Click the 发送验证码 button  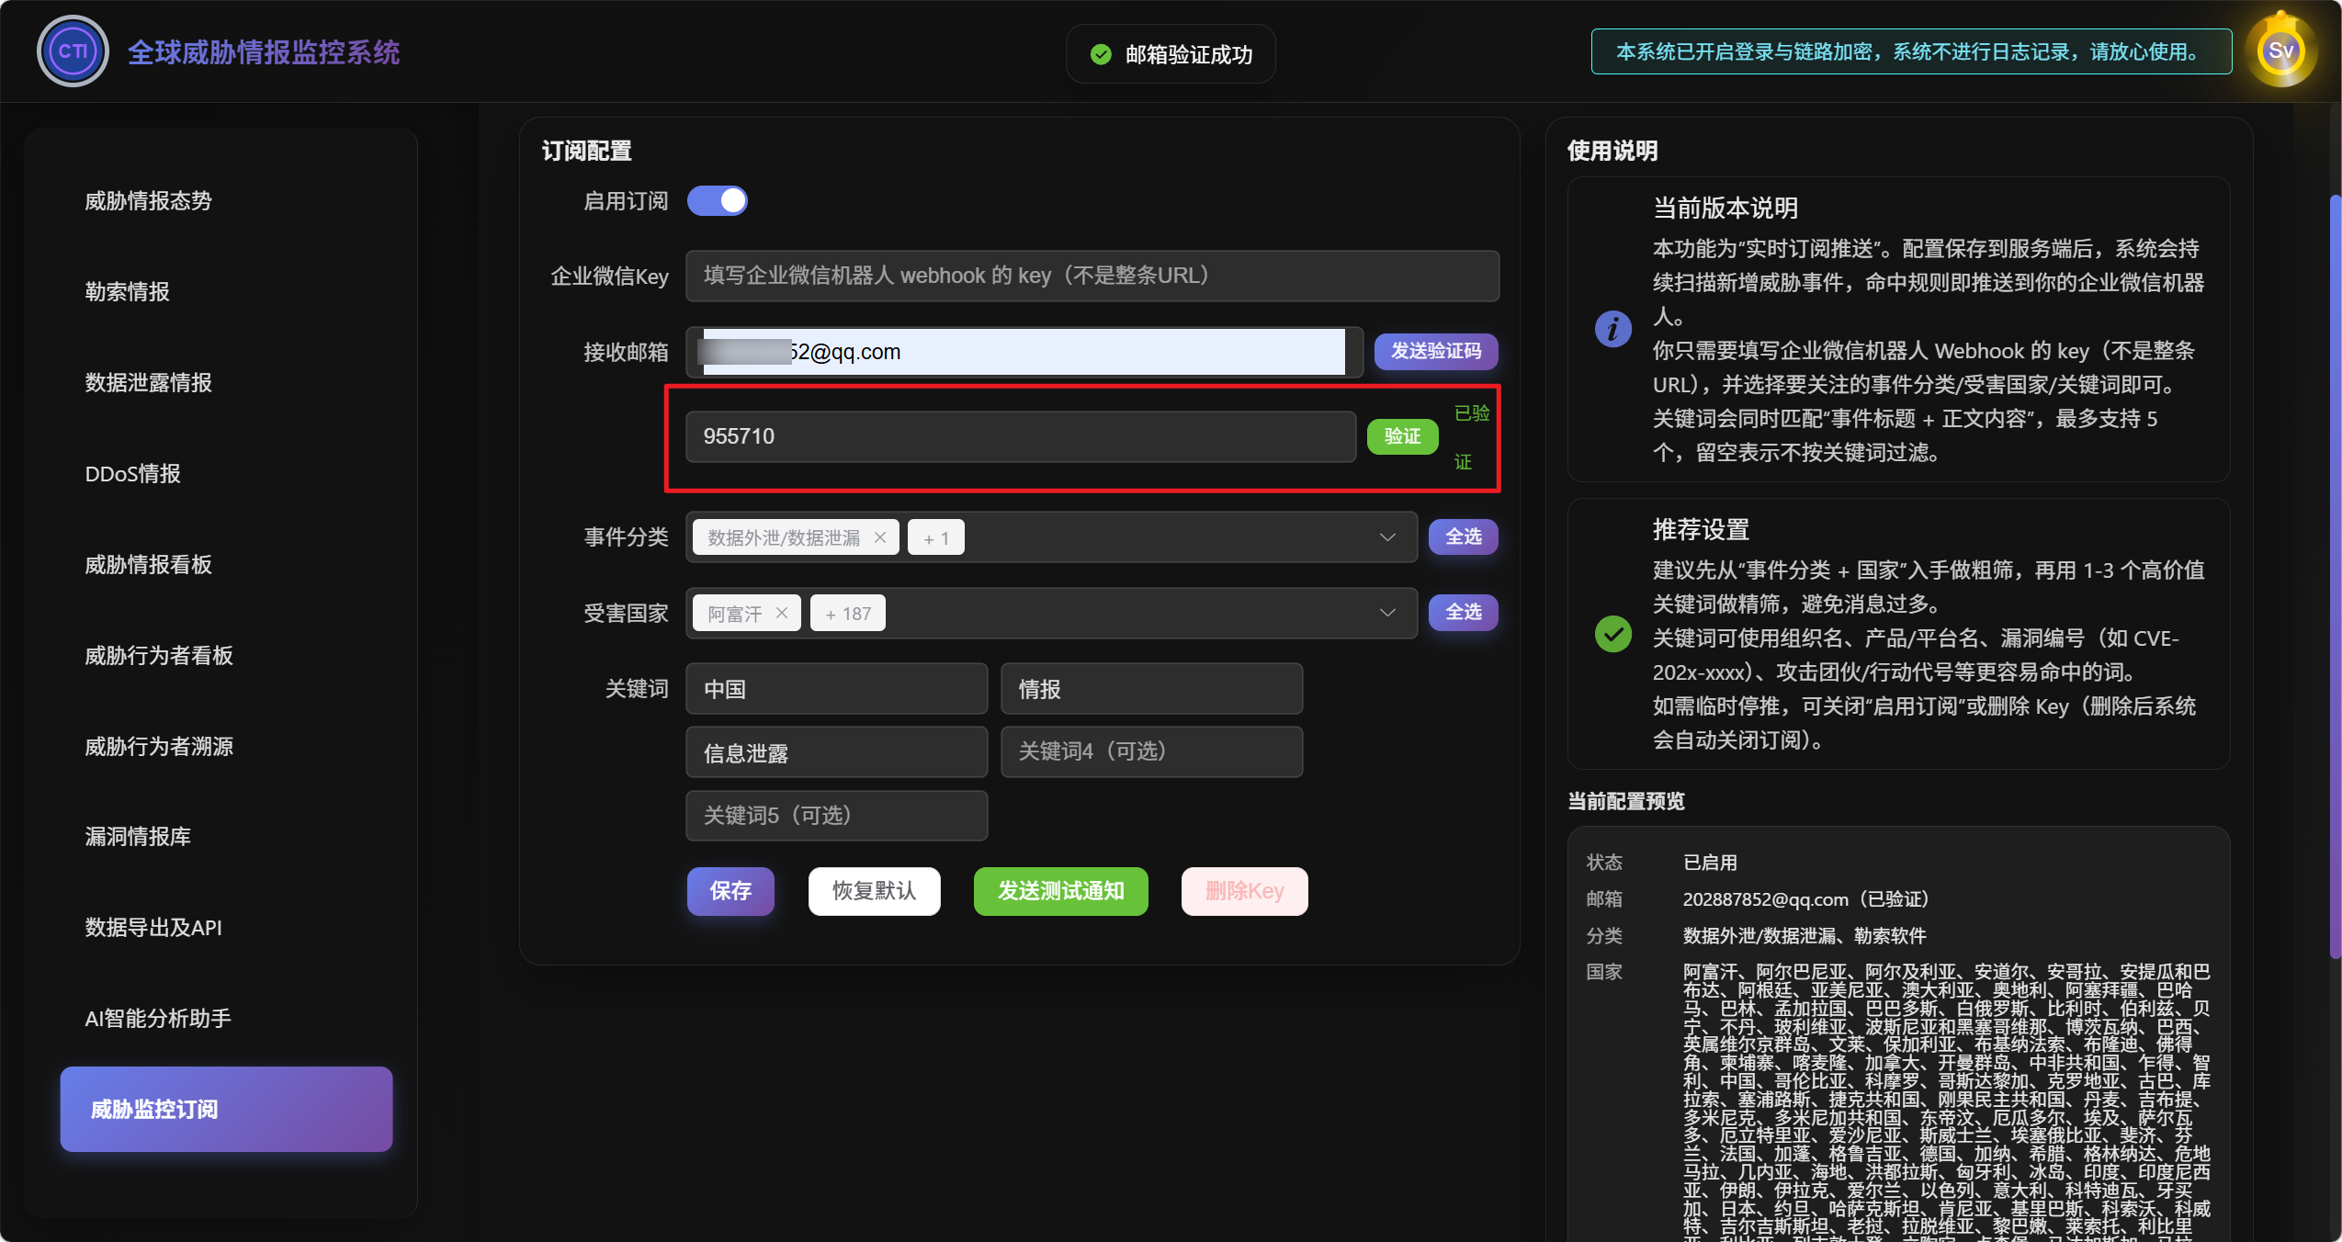(x=1435, y=351)
